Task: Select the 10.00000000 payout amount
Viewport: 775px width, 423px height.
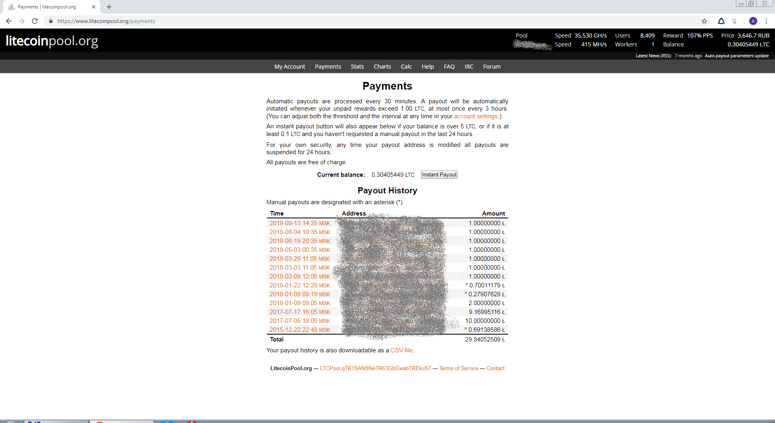Action: tap(485, 321)
